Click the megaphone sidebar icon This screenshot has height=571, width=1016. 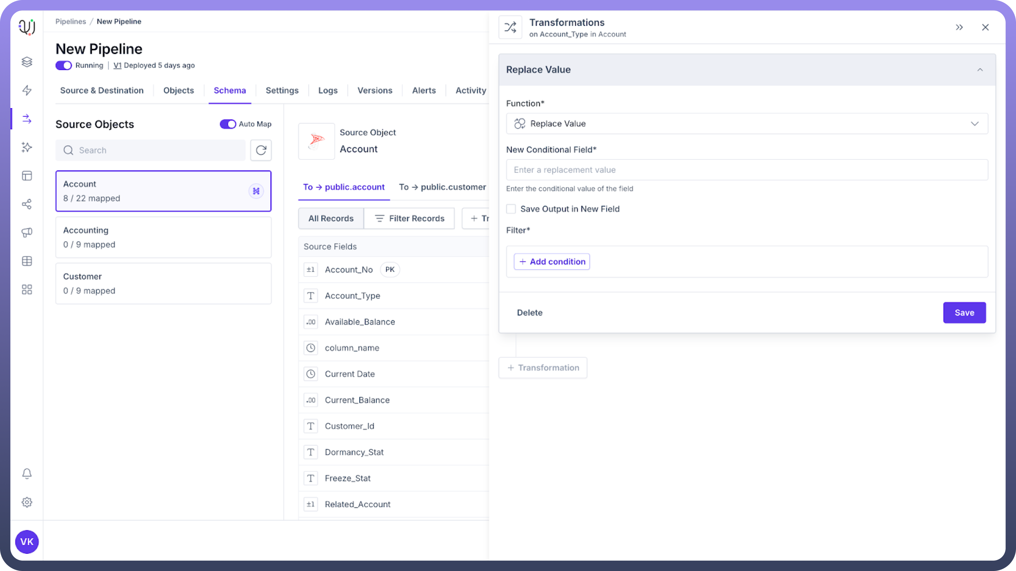[27, 233]
